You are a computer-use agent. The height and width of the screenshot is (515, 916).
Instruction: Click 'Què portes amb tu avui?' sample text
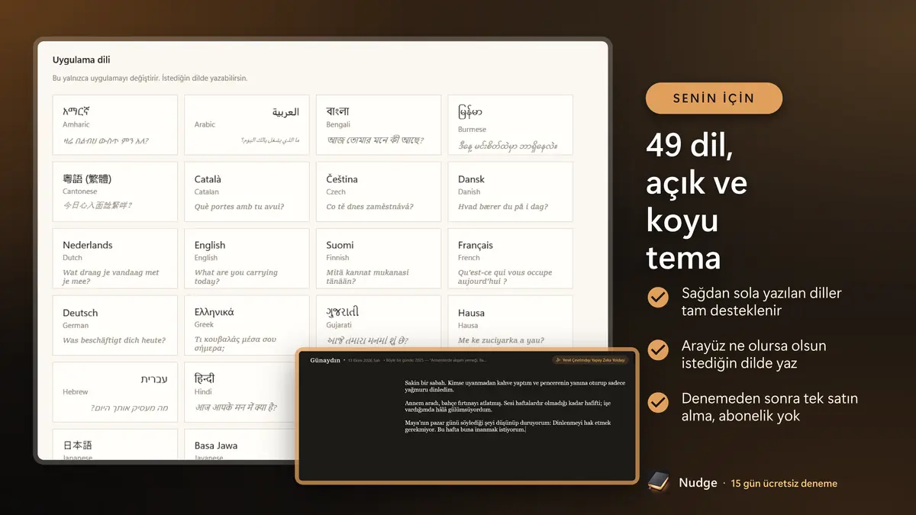pyautogui.click(x=239, y=207)
